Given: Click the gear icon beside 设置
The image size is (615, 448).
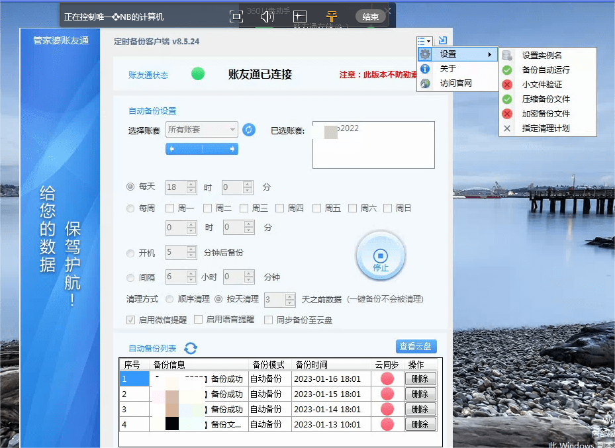Looking at the screenshot, I should [425, 54].
